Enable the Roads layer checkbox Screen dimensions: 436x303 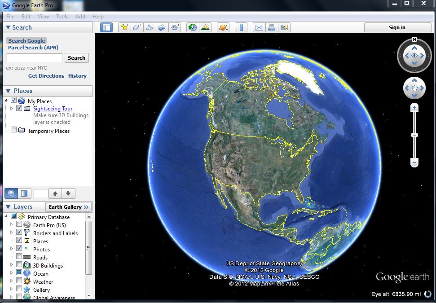(x=19, y=257)
